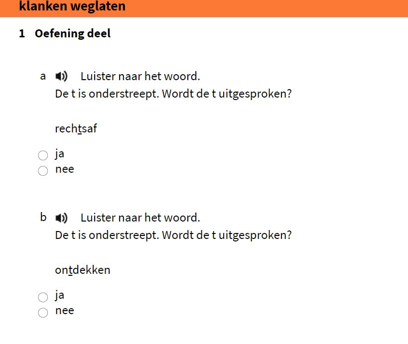408x344 pixels.
Task: Select the nee radio button for rechtsaf
Action: [43, 171]
